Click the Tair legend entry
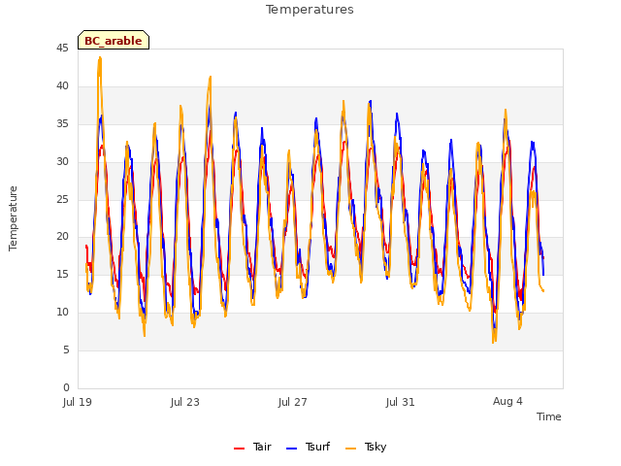Screen dimensions: 621x466 point(252,447)
